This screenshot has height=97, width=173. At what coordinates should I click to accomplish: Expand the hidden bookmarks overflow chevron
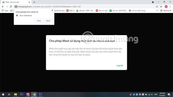157,11
